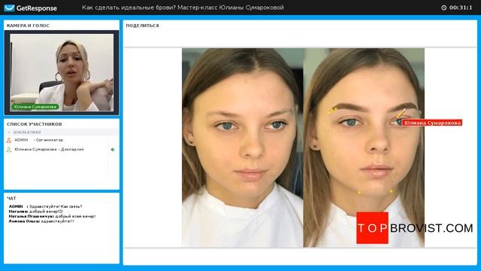Click the red TOP square logo
This screenshot has width=481, height=271.
pos(373,227)
